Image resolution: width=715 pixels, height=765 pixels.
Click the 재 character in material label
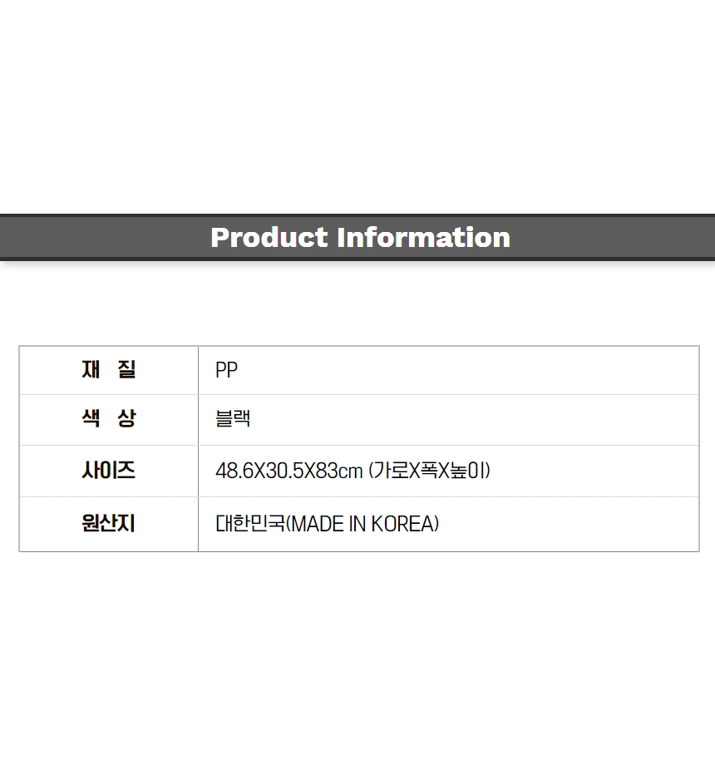point(91,369)
